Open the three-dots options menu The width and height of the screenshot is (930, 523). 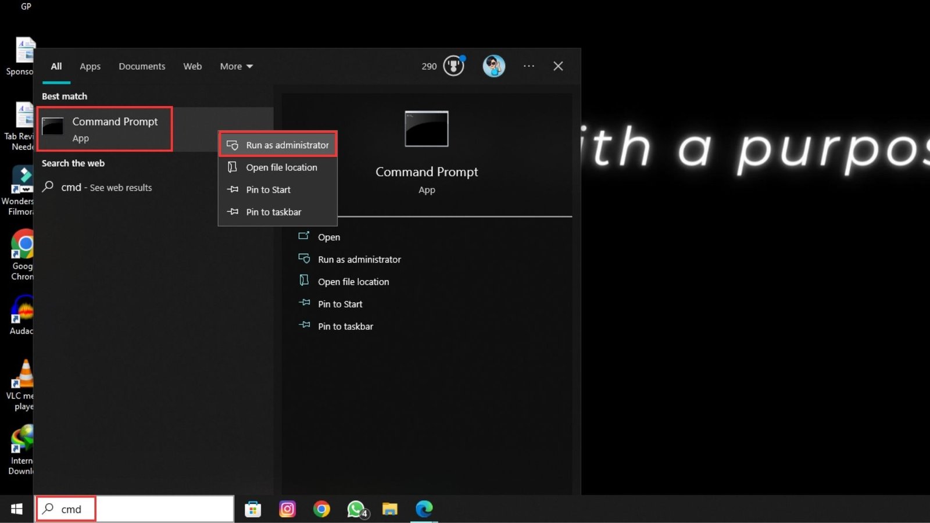[x=529, y=66]
